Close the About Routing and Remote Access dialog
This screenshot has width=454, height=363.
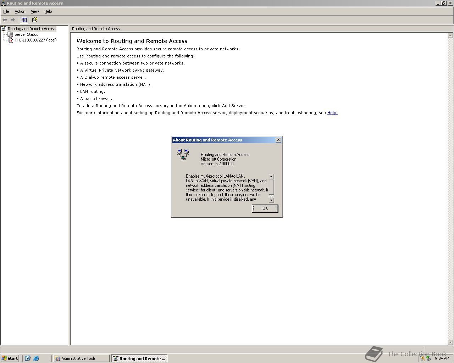278,140
